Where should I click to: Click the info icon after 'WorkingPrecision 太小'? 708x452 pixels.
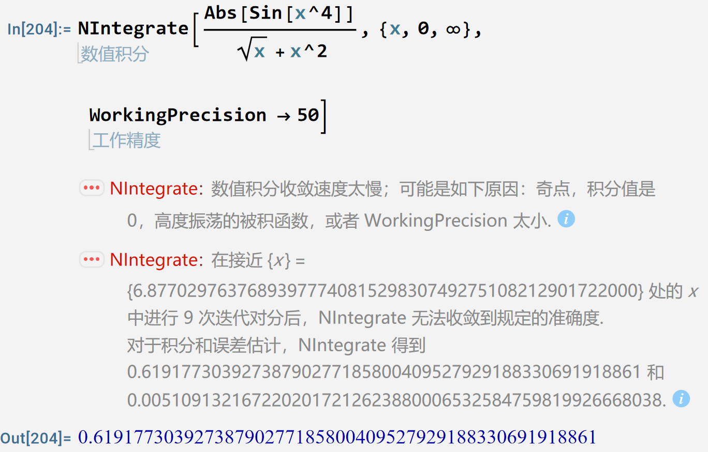pyautogui.click(x=566, y=220)
